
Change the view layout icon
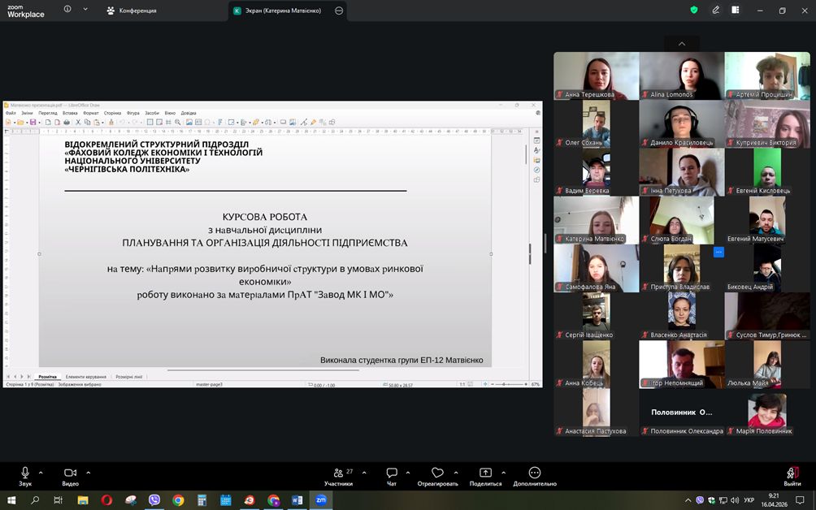click(736, 11)
